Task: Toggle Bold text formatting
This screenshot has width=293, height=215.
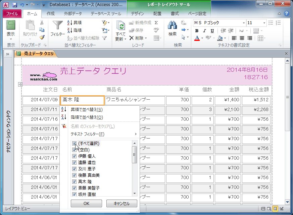Action: point(197,31)
